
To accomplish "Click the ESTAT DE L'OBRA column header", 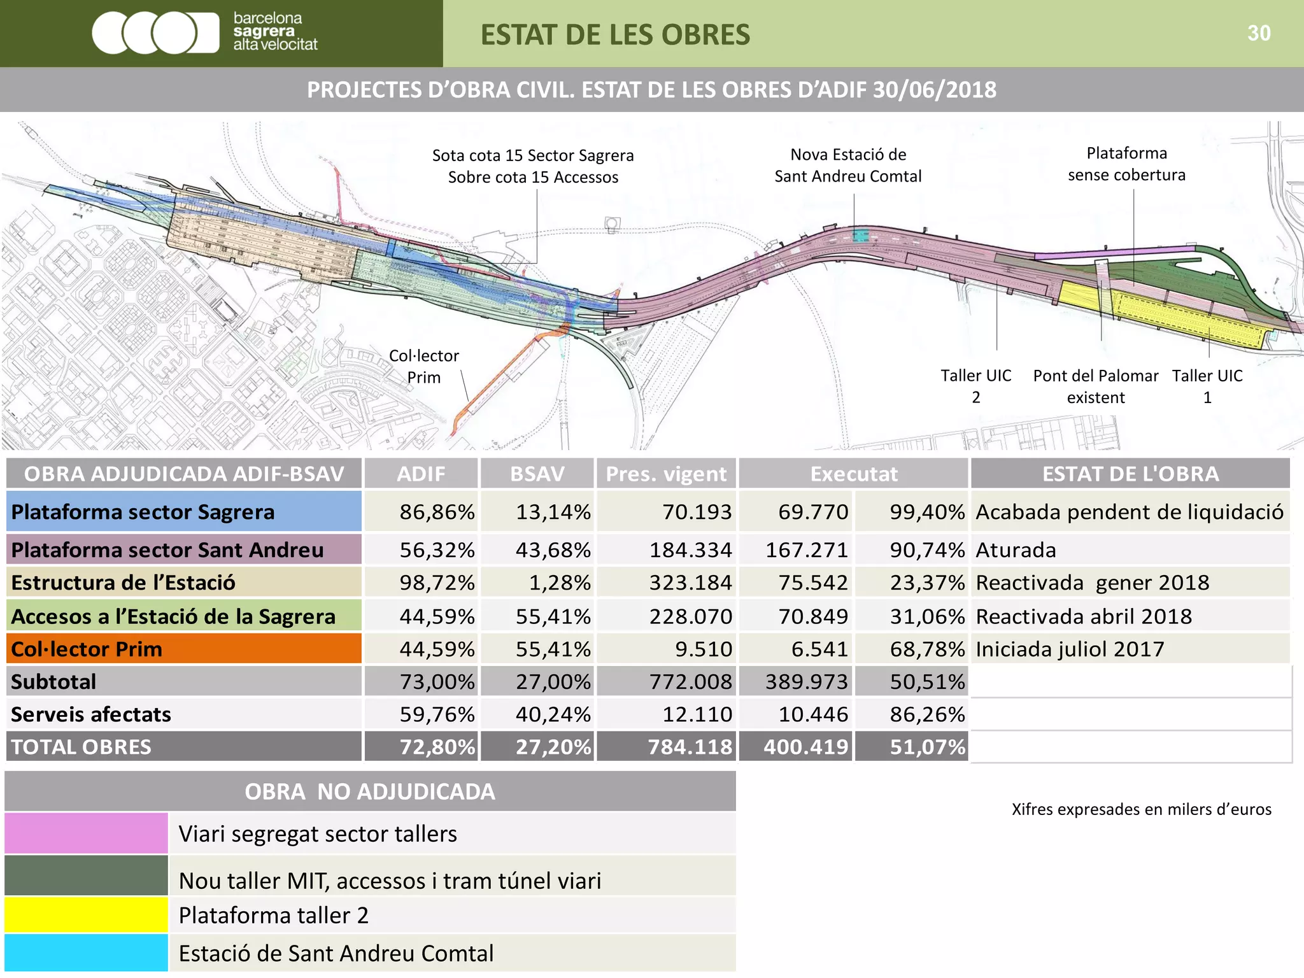I will (x=1130, y=474).
